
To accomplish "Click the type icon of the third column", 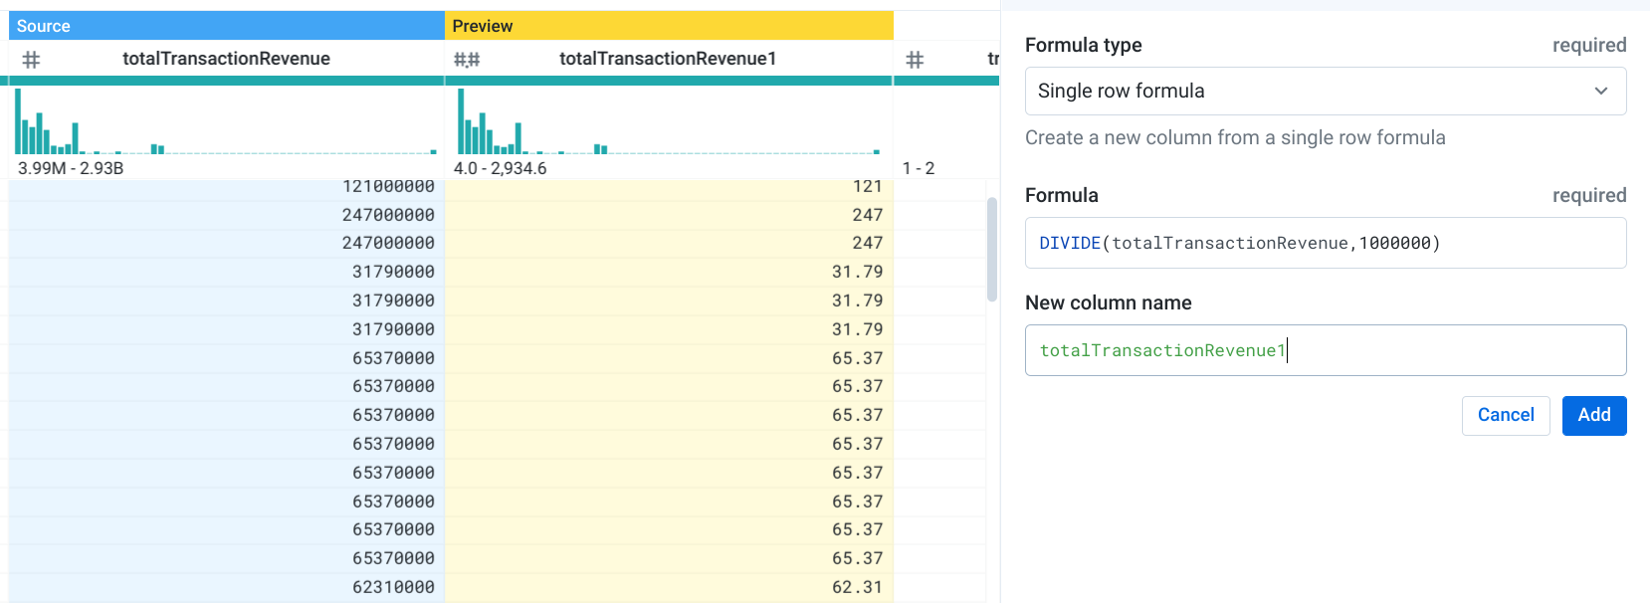I will pos(915,60).
